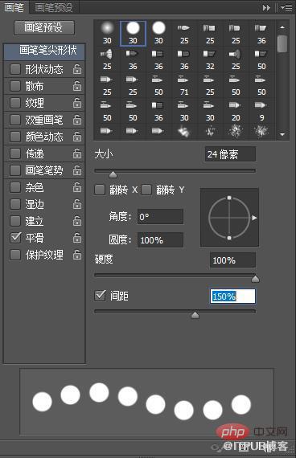
Task: Open the 传递 options label
Action: point(35,153)
